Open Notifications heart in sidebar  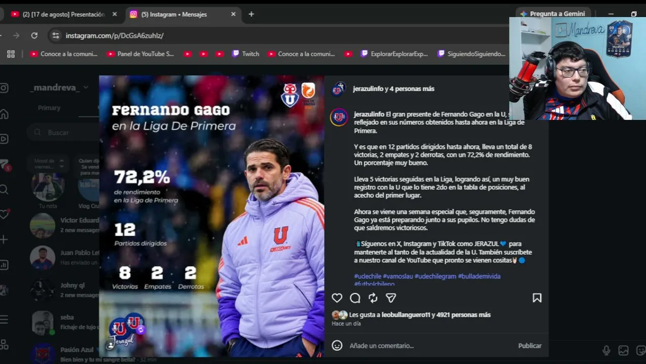(5, 214)
